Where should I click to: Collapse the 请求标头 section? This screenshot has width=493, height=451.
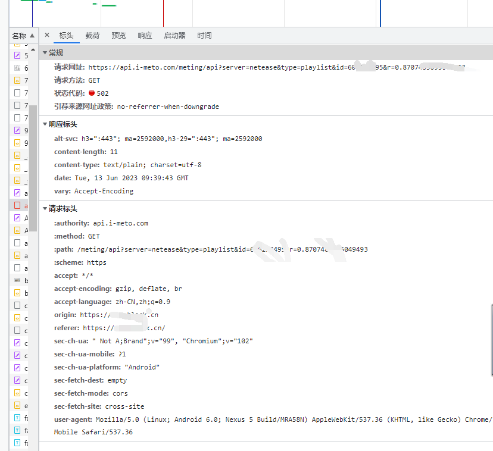45,209
